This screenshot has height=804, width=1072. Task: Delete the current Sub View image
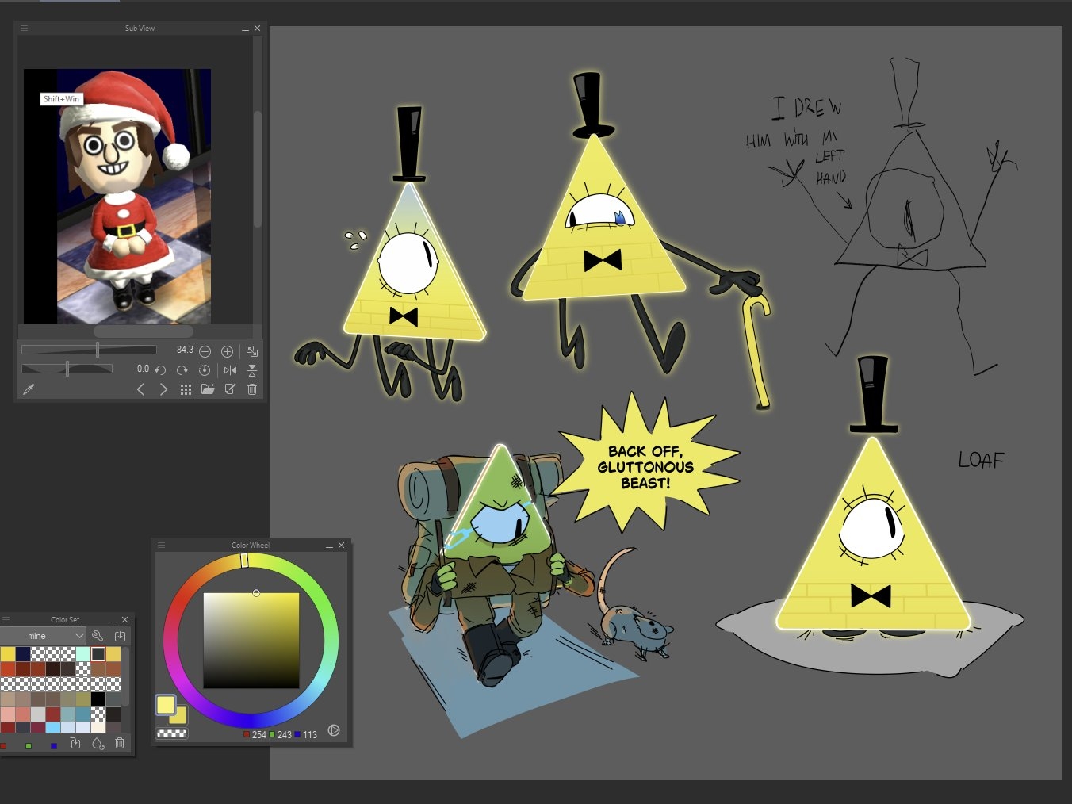[x=252, y=389]
